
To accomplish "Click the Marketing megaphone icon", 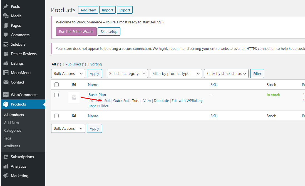I will [x=6, y=176].
